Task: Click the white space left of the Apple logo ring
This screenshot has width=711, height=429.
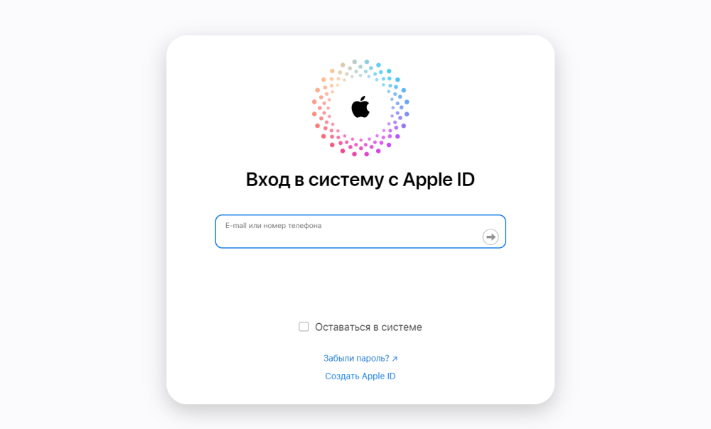Action: pos(240,108)
